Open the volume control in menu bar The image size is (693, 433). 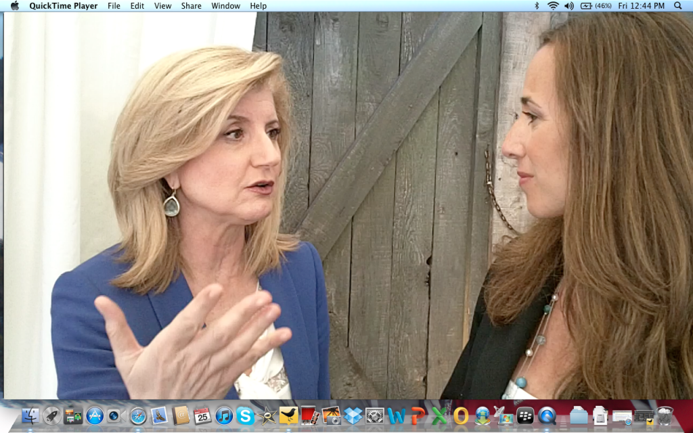point(568,5)
